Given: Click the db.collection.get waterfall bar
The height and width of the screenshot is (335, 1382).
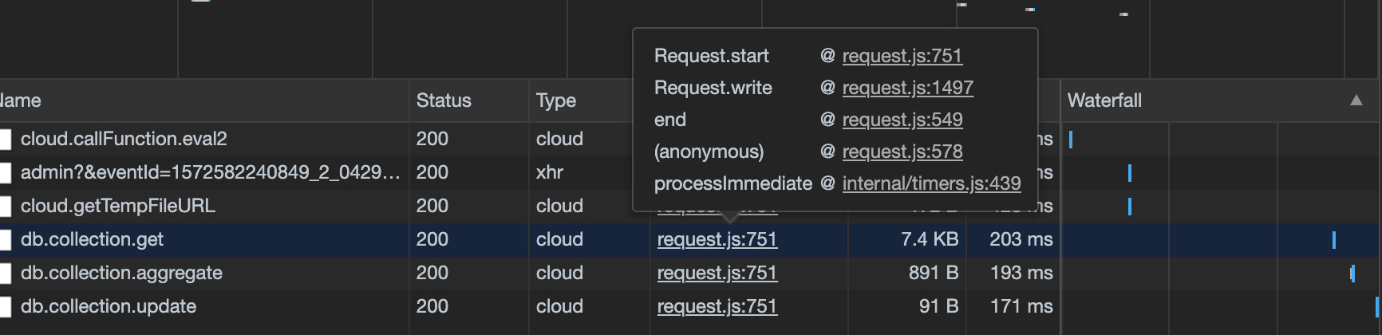Looking at the screenshot, I should [x=1333, y=239].
